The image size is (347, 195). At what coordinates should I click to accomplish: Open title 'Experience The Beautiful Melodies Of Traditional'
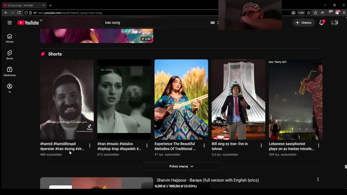pyautogui.click(x=175, y=146)
